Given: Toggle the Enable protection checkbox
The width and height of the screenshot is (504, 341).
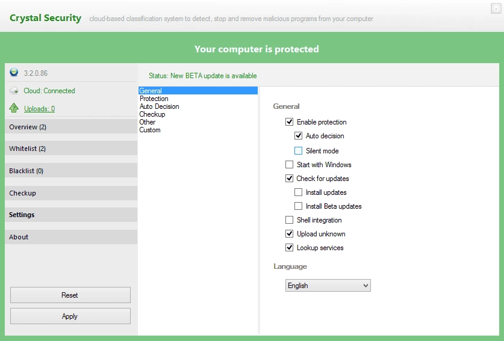Looking at the screenshot, I should click(x=289, y=121).
